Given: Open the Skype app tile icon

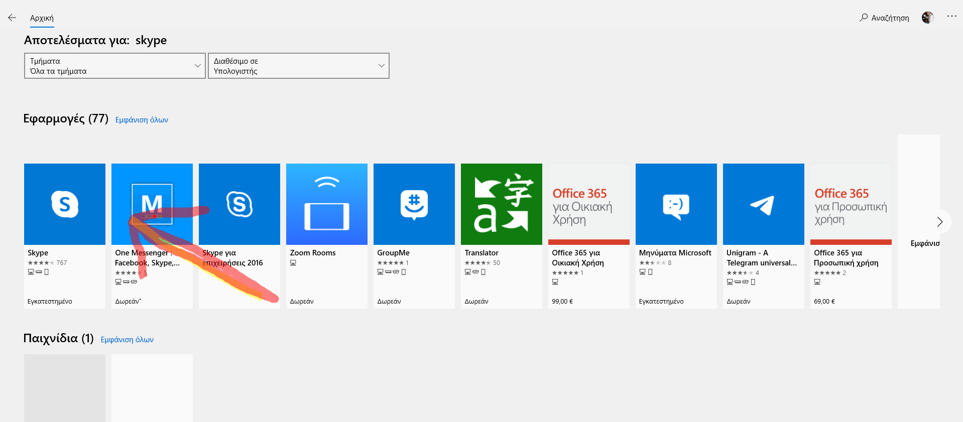Looking at the screenshot, I should 65,204.
